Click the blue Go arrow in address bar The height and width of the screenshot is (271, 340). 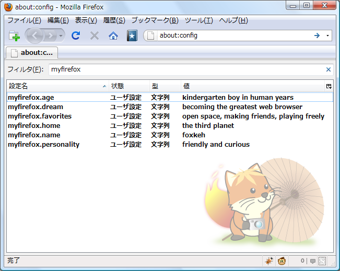pos(317,36)
